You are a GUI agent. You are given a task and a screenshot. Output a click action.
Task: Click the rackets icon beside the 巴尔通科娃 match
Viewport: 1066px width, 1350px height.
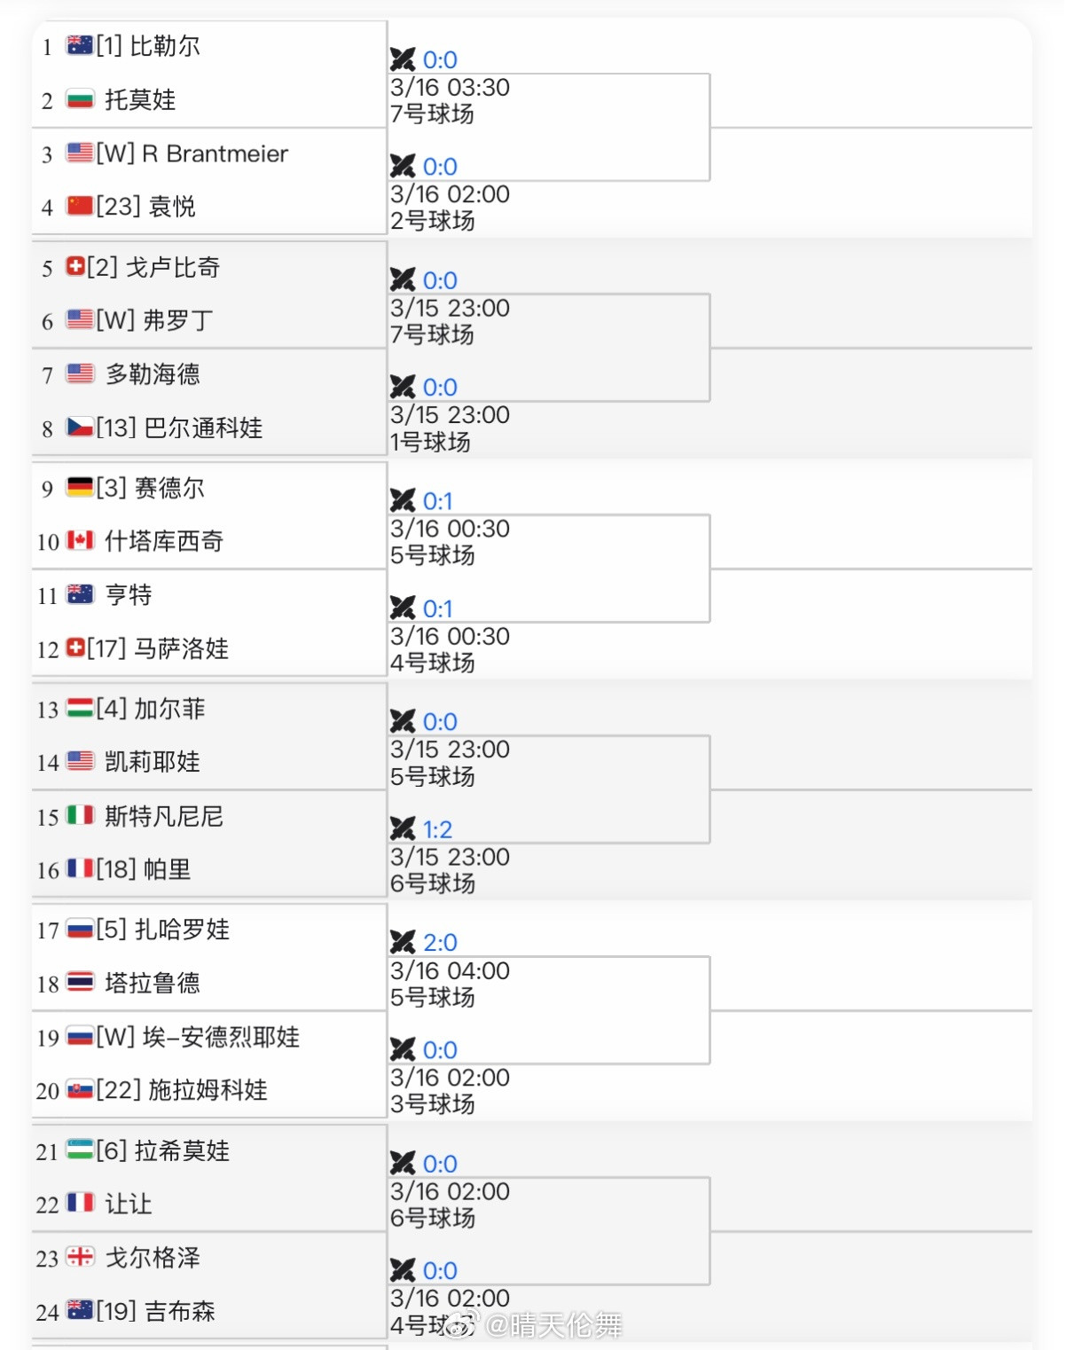tap(404, 388)
